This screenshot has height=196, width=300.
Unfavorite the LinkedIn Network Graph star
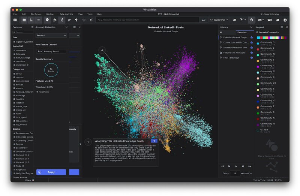252,37
